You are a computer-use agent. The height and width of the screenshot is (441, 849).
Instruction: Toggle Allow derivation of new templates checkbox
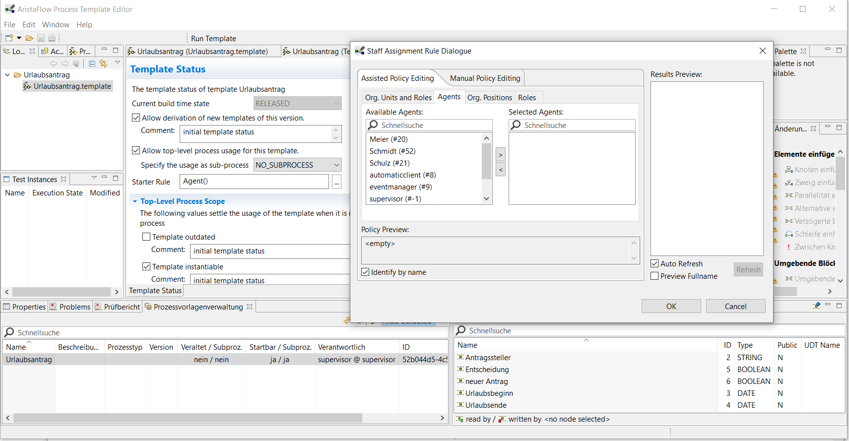point(136,118)
